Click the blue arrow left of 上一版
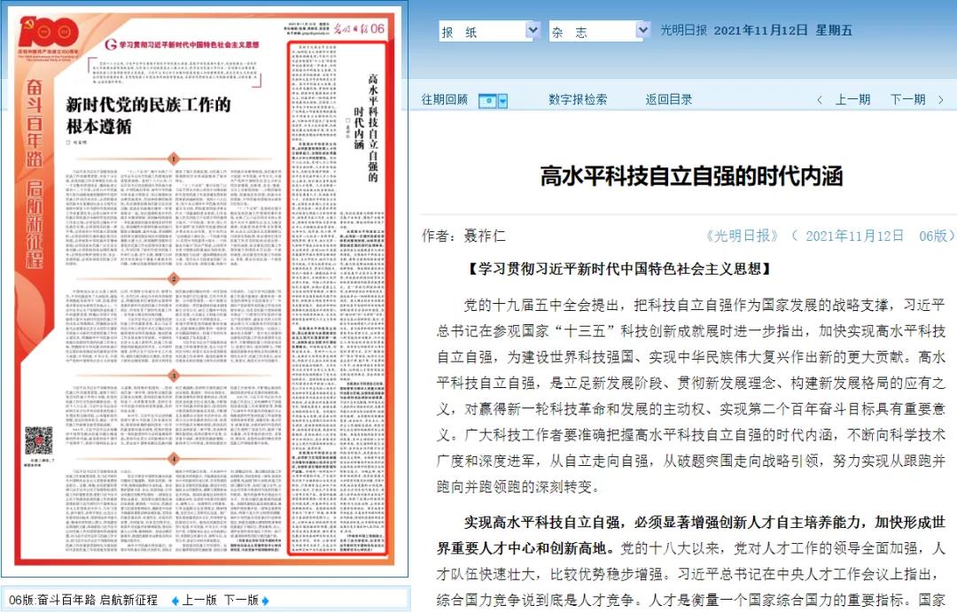Viewport: 957px width, 613px height. [175, 601]
